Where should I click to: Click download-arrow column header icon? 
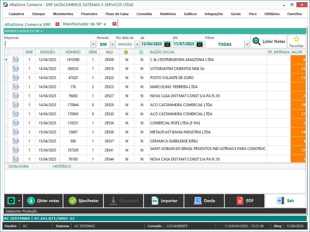[x=141, y=52]
